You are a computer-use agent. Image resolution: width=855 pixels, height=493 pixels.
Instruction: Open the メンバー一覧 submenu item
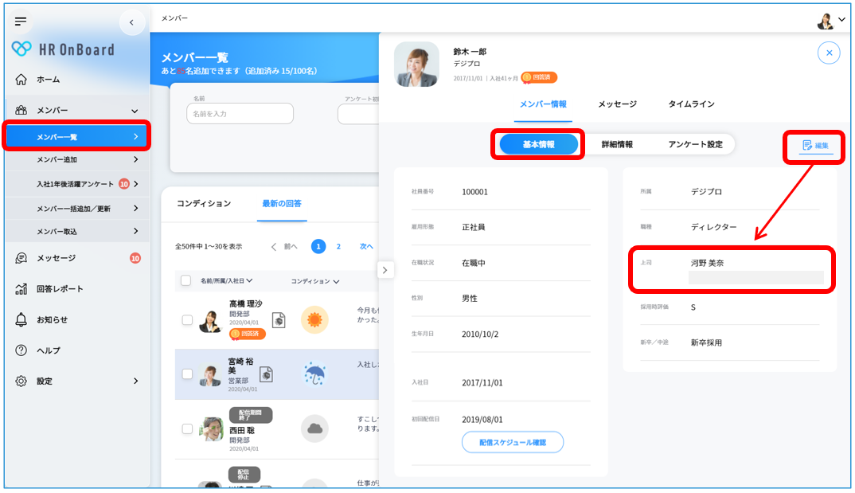[x=77, y=136]
